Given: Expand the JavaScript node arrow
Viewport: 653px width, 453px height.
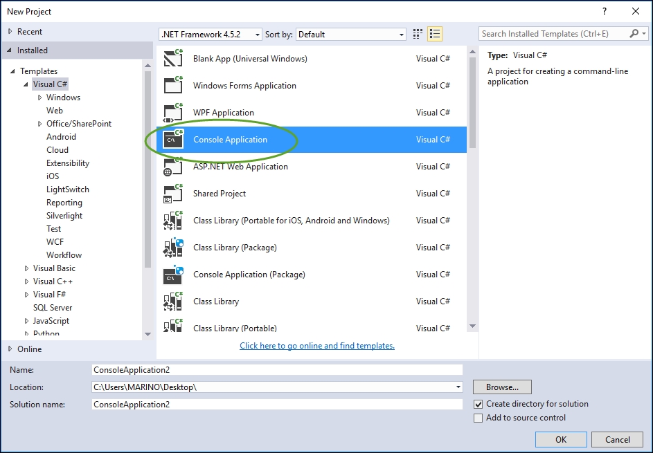Looking at the screenshot, I should [x=26, y=321].
